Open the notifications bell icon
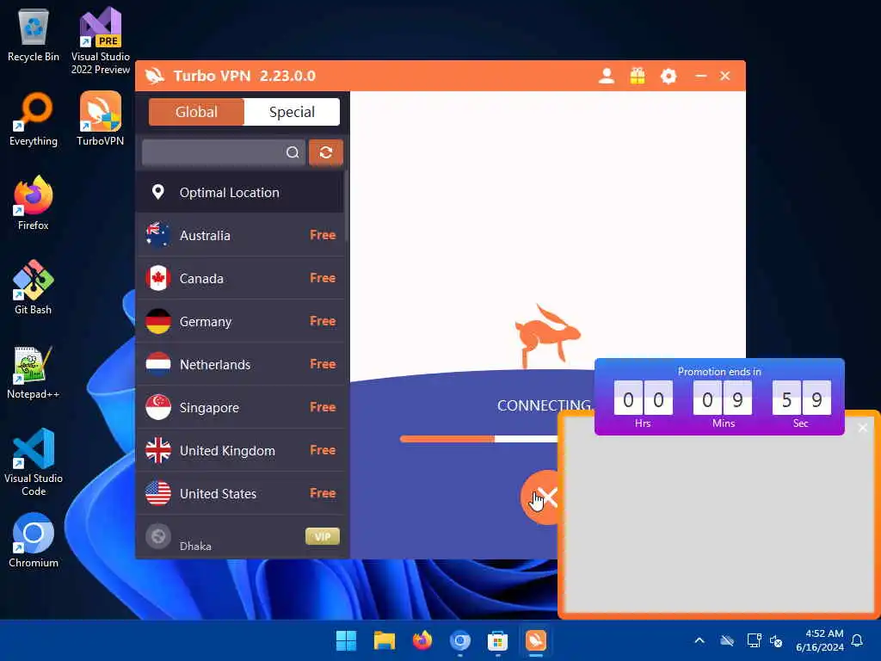 (x=858, y=640)
